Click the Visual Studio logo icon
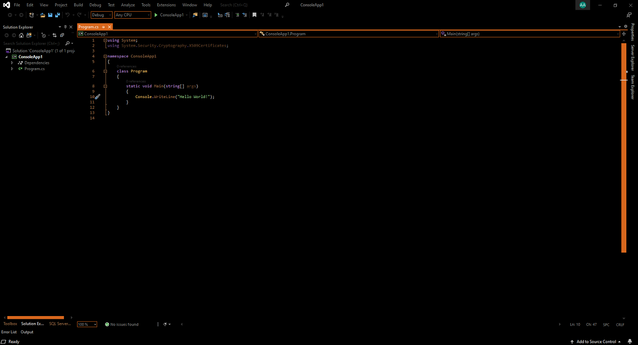 (7, 5)
